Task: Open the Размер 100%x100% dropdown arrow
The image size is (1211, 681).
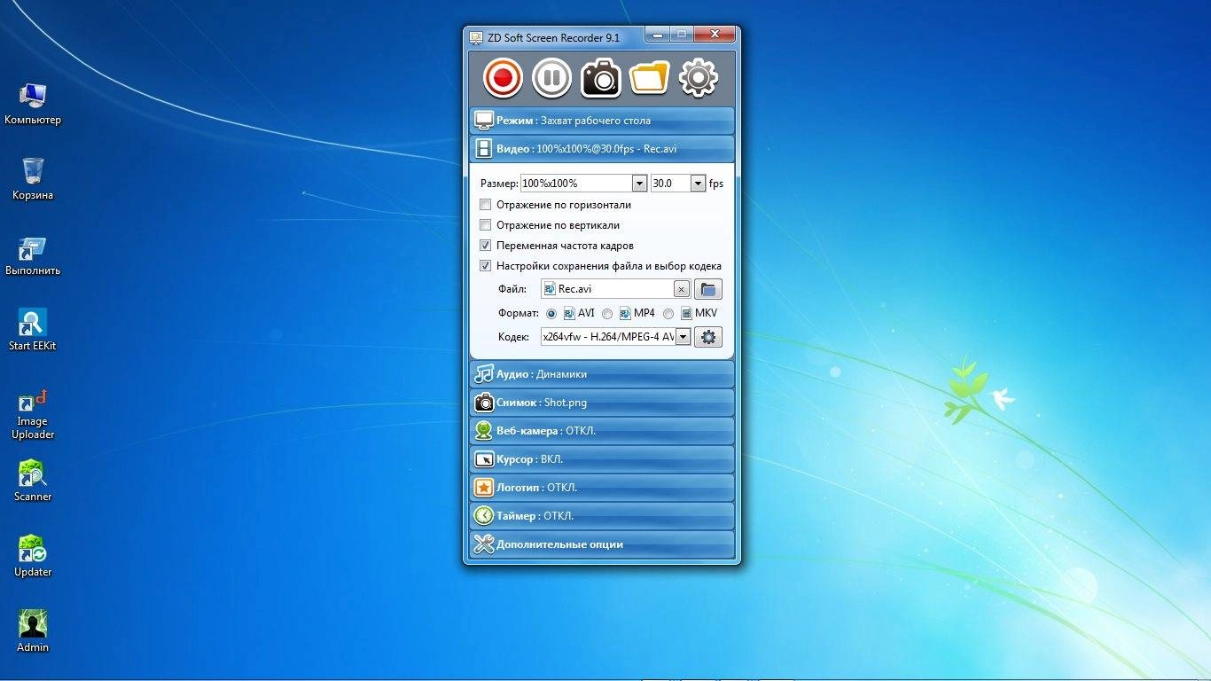Action: pyautogui.click(x=639, y=184)
